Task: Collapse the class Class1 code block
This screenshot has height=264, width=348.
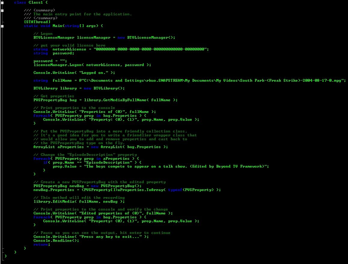Action: tap(2, 3)
